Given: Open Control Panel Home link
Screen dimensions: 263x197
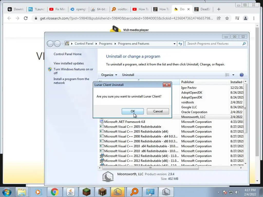Looking at the screenshot, I should tap(68, 54).
